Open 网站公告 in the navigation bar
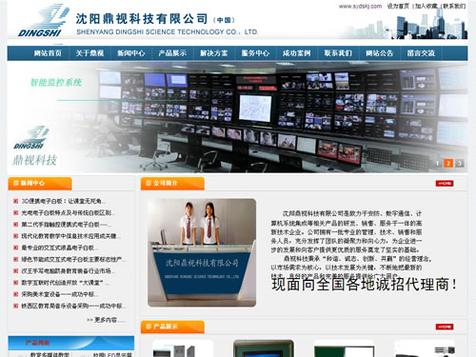 pyautogui.click(x=380, y=53)
